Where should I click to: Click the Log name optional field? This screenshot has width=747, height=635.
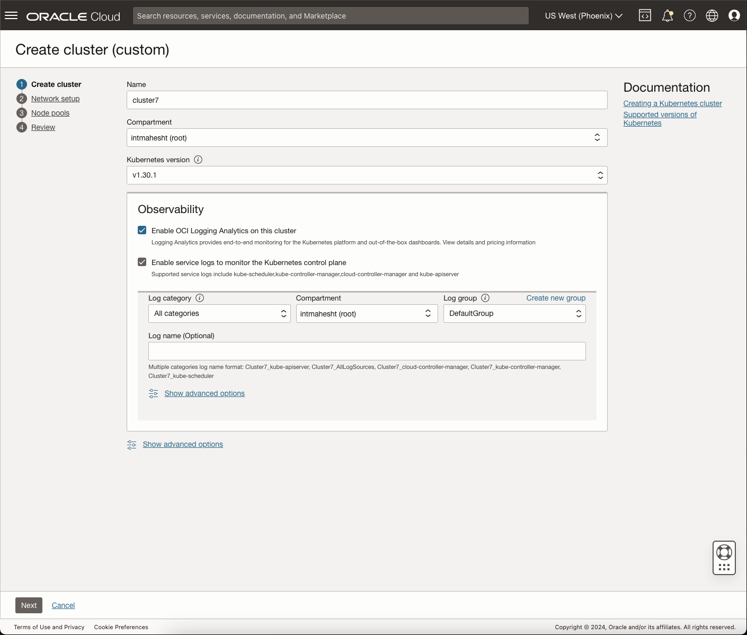point(367,351)
